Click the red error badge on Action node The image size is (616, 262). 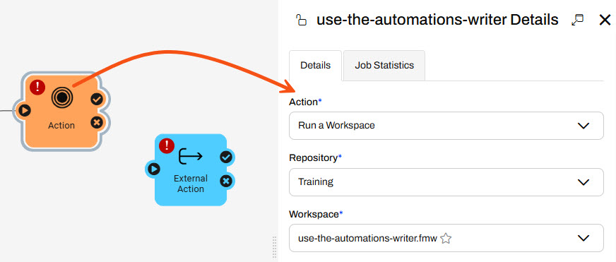click(37, 87)
